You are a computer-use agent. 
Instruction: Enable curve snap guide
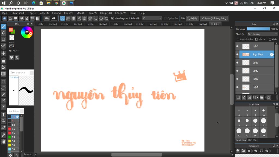point(96,18)
